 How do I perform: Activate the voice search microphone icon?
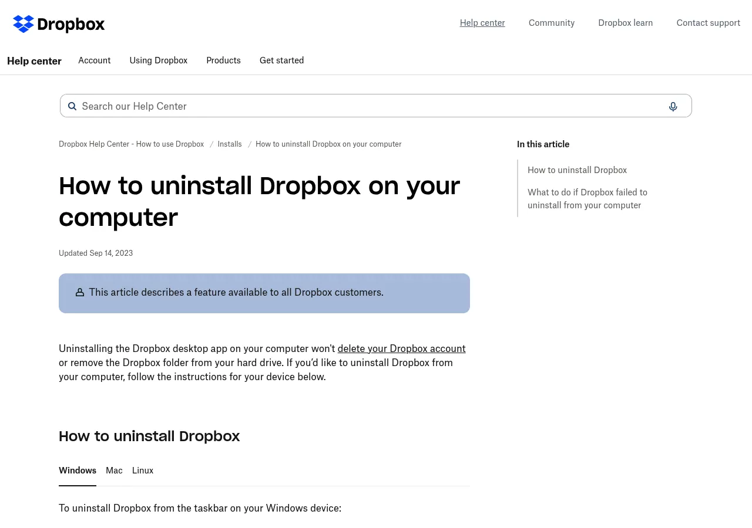(673, 106)
